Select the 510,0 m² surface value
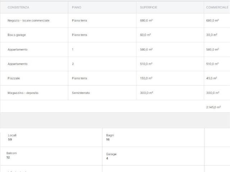 [146, 64]
